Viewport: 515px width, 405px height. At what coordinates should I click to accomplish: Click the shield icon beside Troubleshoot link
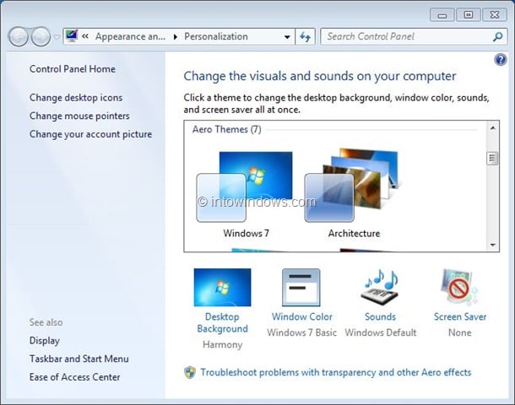click(x=190, y=372)
